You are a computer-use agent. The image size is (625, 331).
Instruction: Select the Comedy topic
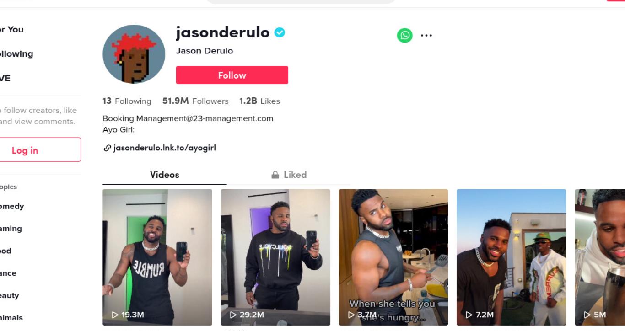coord(12,206)
